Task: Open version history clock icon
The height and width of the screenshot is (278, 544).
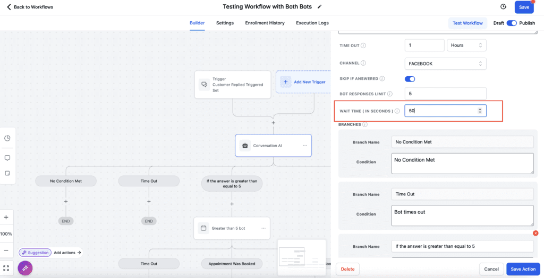Action: coord(503,7)
